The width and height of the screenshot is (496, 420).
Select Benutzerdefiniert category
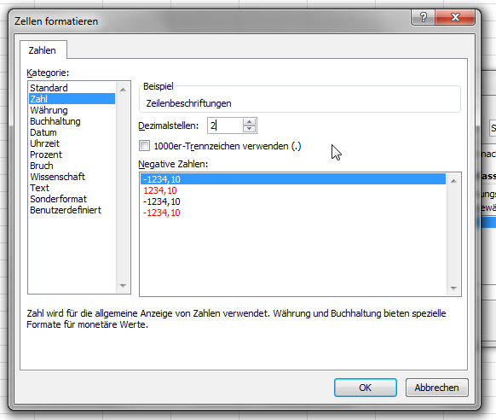[66, 210]
